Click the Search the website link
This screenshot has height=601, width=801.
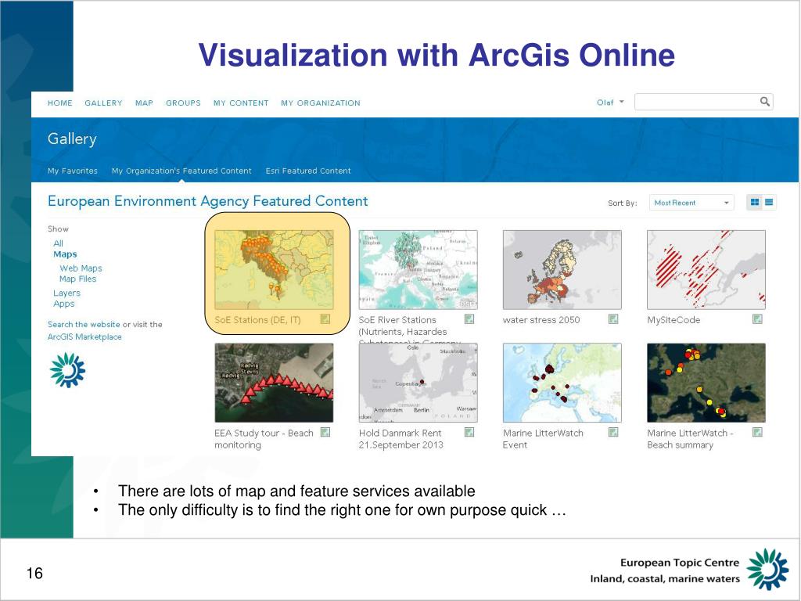point(84,324)
